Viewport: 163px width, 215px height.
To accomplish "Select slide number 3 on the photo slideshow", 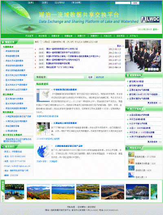I will coord(152,69).
